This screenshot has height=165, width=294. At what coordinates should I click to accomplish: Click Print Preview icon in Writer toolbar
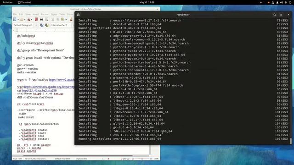click(x=46, y=19)
